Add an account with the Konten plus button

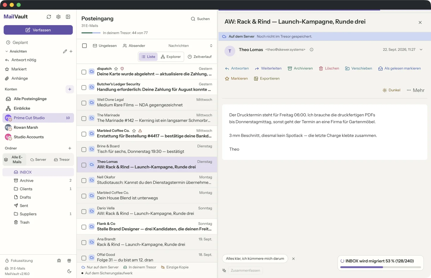(x=70, y=89)
